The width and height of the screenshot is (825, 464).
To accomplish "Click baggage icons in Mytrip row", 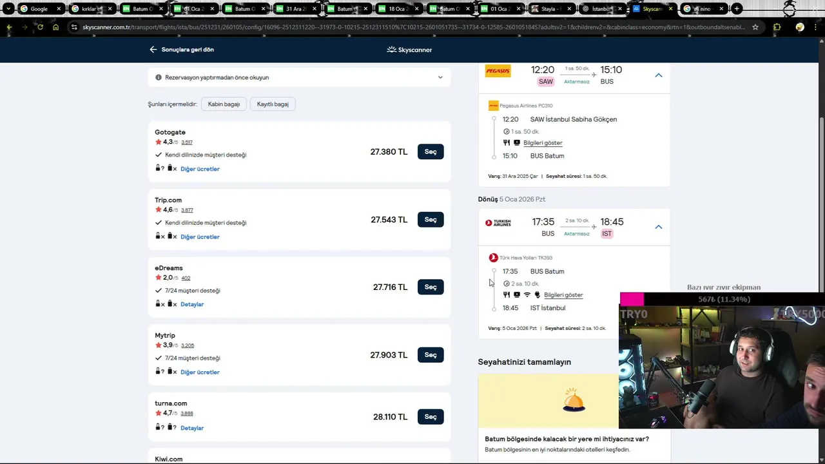I will pos(166,371).
